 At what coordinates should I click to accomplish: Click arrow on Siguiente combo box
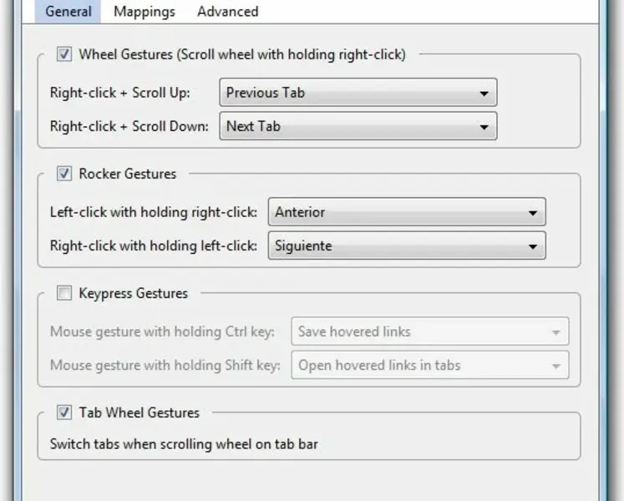click(x=532, y=247)
